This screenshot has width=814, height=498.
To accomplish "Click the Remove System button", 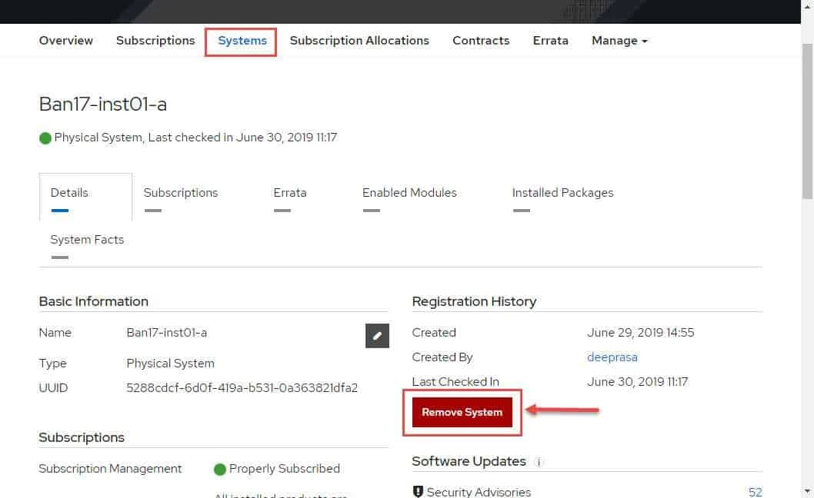I will click(x=462, y=412).
